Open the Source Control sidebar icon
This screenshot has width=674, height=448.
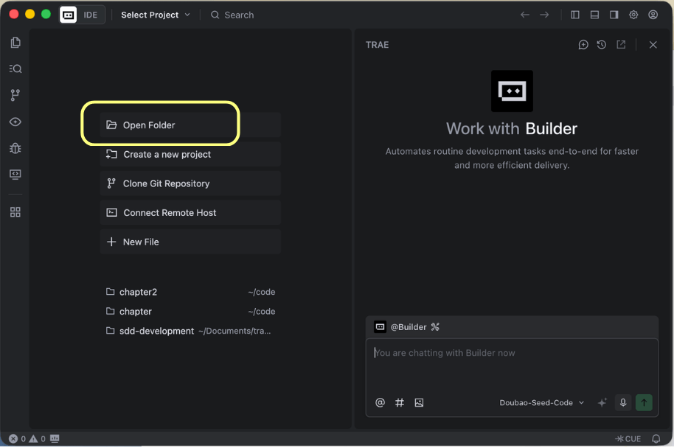(x=15, y=95)
